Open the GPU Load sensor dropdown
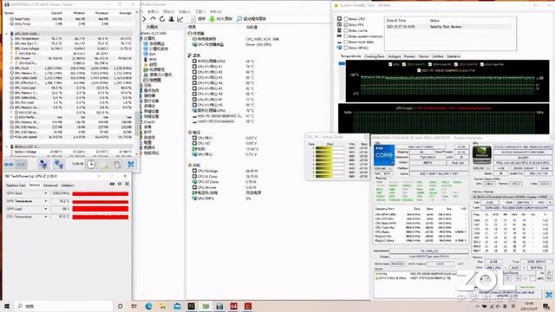 (46, 209)
